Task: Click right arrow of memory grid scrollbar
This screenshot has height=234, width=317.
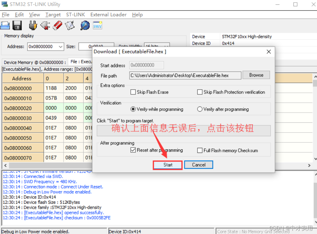Action: [309, 165]
